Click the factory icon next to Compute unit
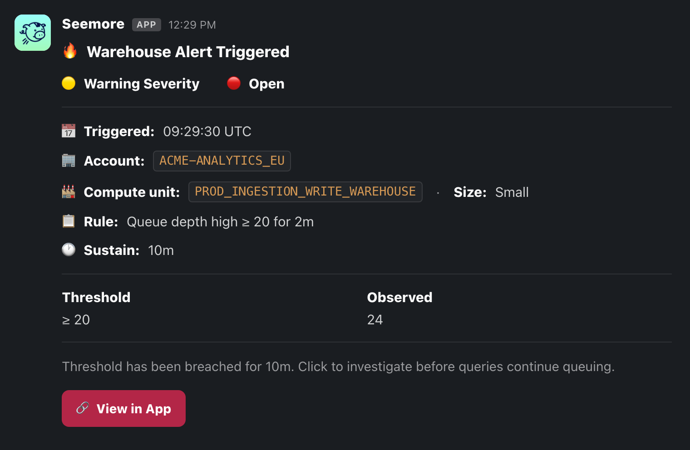 point(69,191)
